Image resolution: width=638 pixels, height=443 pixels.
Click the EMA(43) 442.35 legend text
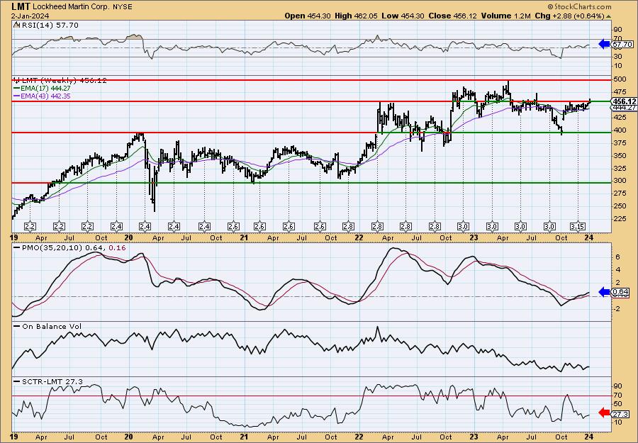(x=45, y=96)
